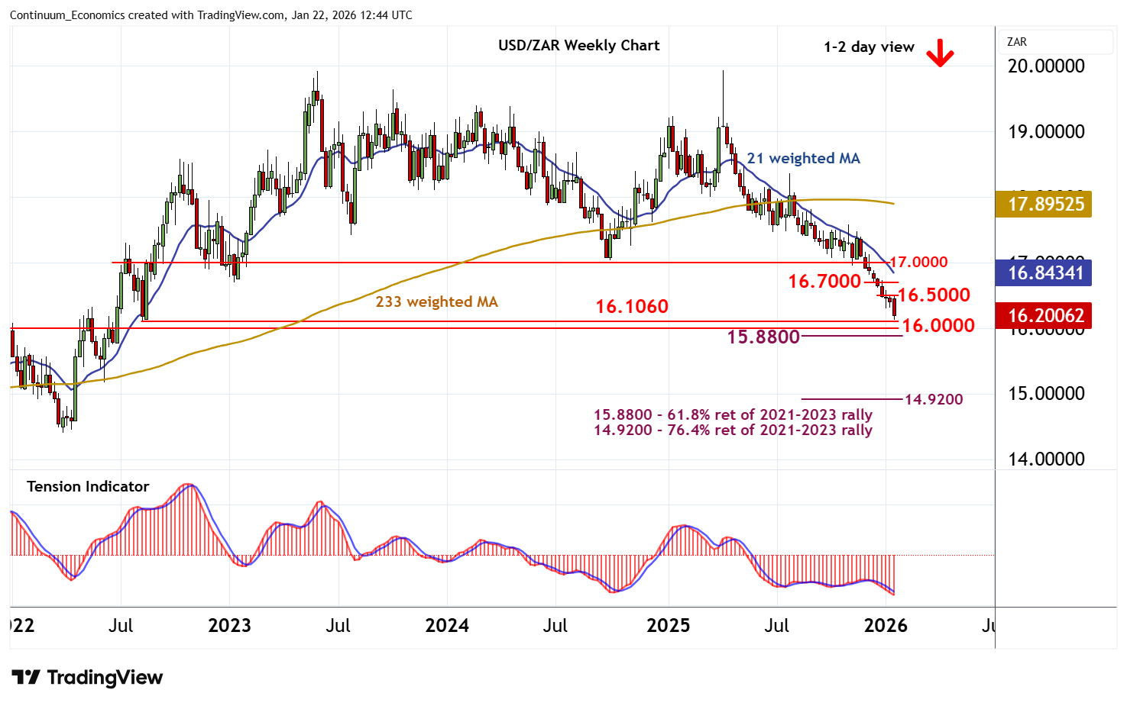Click the Continuum_Economics attribution header text
This screenshot has height=706, width=1127.
coord(211,15)
